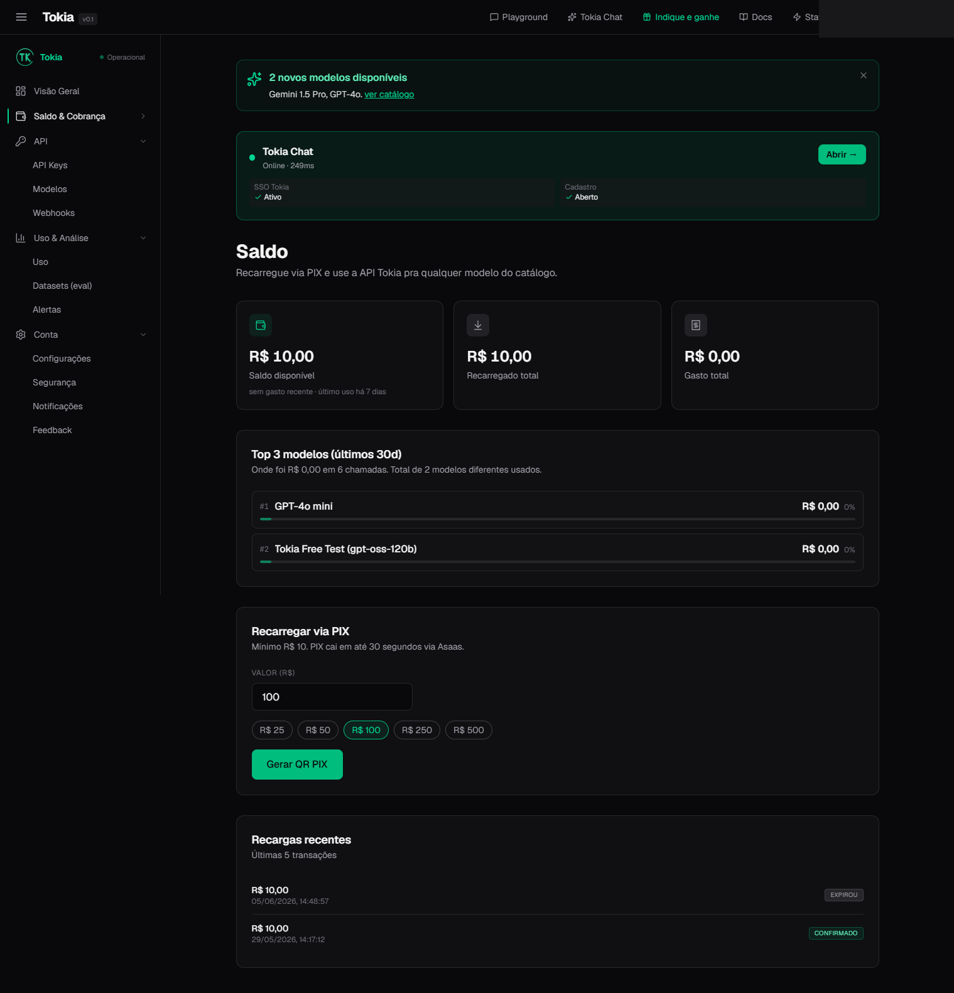954x993 pixels.
Task: Follow the ver catálogo link
Action: coord(389,94)
